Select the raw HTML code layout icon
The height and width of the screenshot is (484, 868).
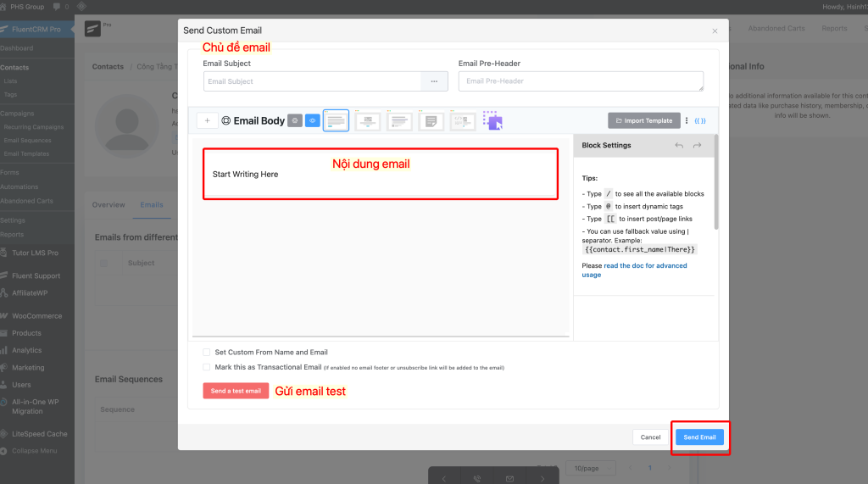[463, 121]
